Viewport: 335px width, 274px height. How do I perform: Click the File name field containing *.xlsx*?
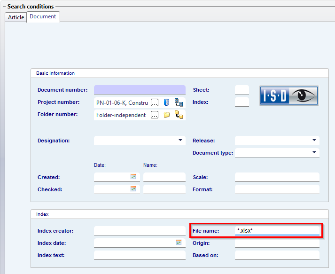click(277, 231)
